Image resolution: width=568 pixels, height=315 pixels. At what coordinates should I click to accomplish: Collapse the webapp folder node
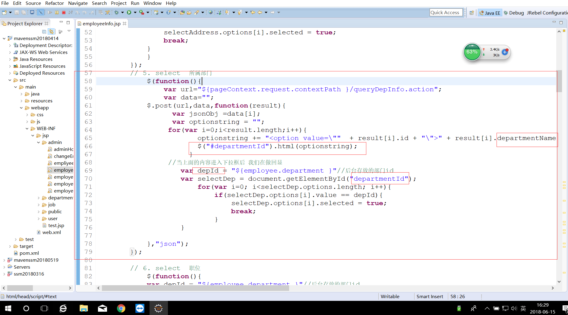(x=21, y=108)
